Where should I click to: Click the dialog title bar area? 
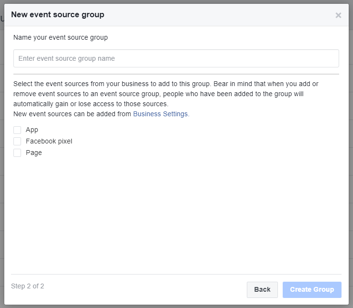pyautogui.click(x=176, y=15)
